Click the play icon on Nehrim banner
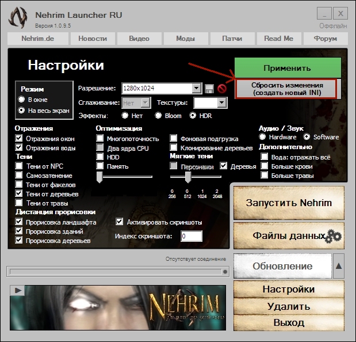This screenshot has height=342, width=356. [x=18, y=290]
